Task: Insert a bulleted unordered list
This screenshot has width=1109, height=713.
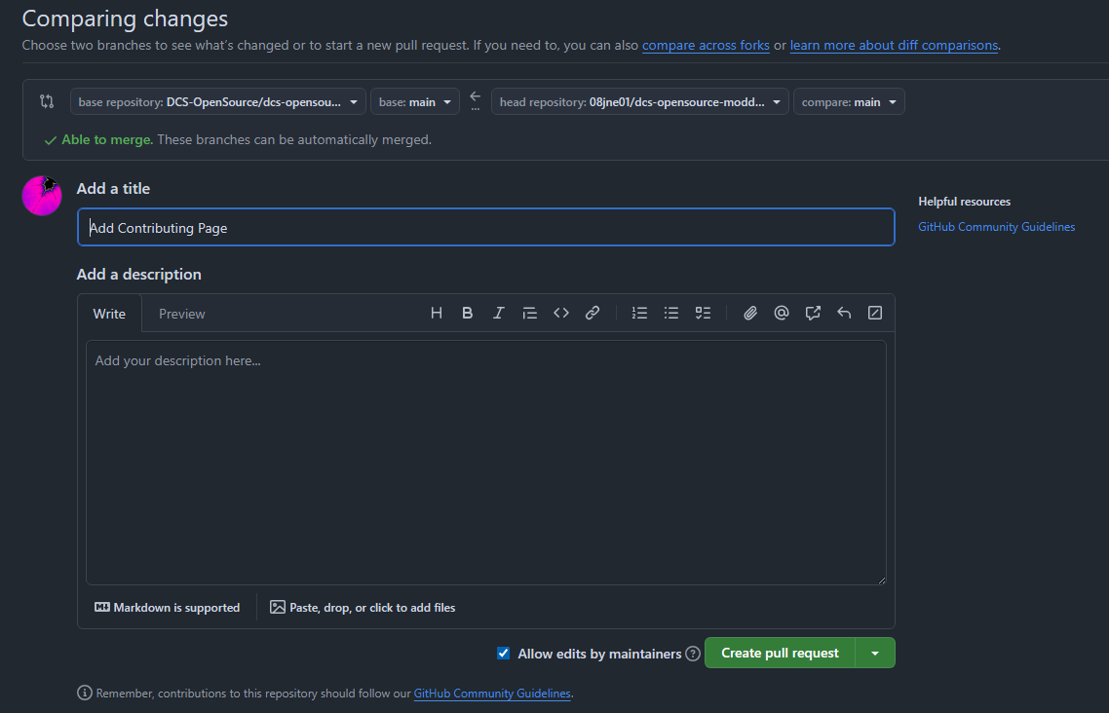Action: [x=671, y=313]
